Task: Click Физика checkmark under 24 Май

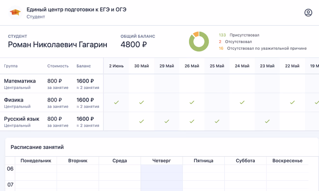Action: coord(242,102)
